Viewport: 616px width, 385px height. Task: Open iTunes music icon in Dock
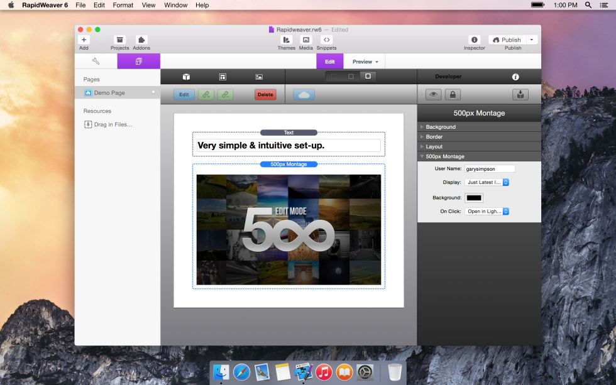click(x=324, y=372)
